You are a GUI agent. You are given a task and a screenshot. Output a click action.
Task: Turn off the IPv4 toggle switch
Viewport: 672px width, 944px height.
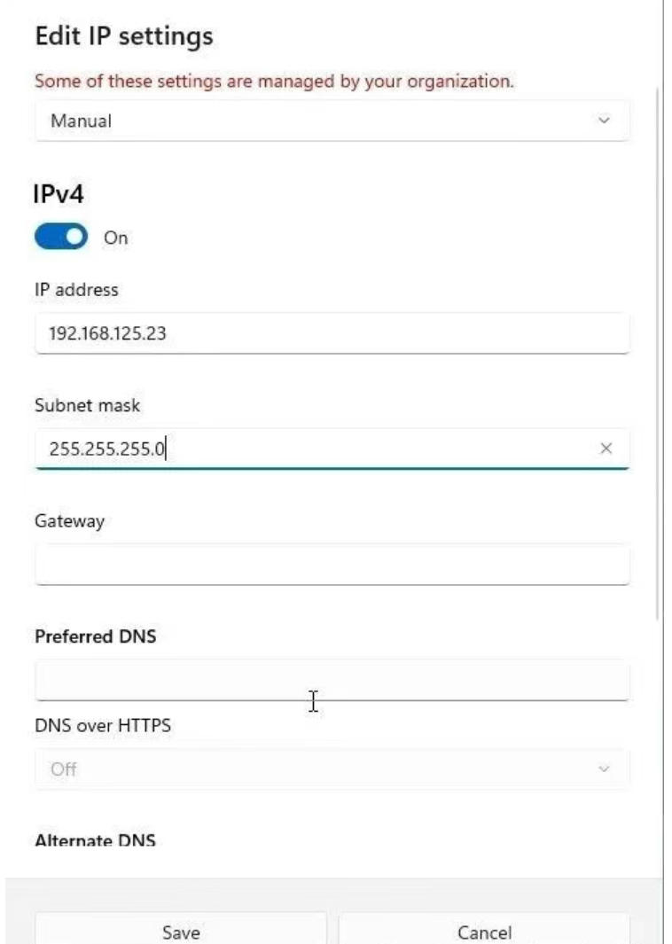point(61,237)
